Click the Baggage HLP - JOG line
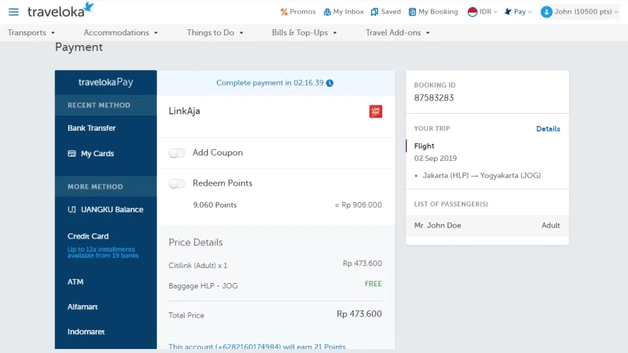Image resolution: width=628 pixels, height=353 pixels. click(203, 286)
